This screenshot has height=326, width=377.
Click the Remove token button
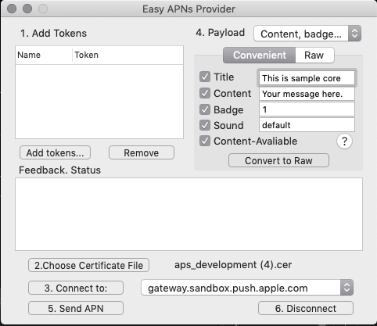click(142, 152)
